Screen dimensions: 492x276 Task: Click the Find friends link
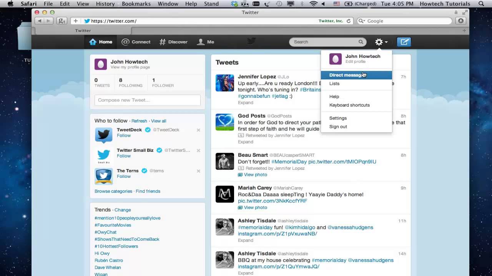tap(148, 191)
